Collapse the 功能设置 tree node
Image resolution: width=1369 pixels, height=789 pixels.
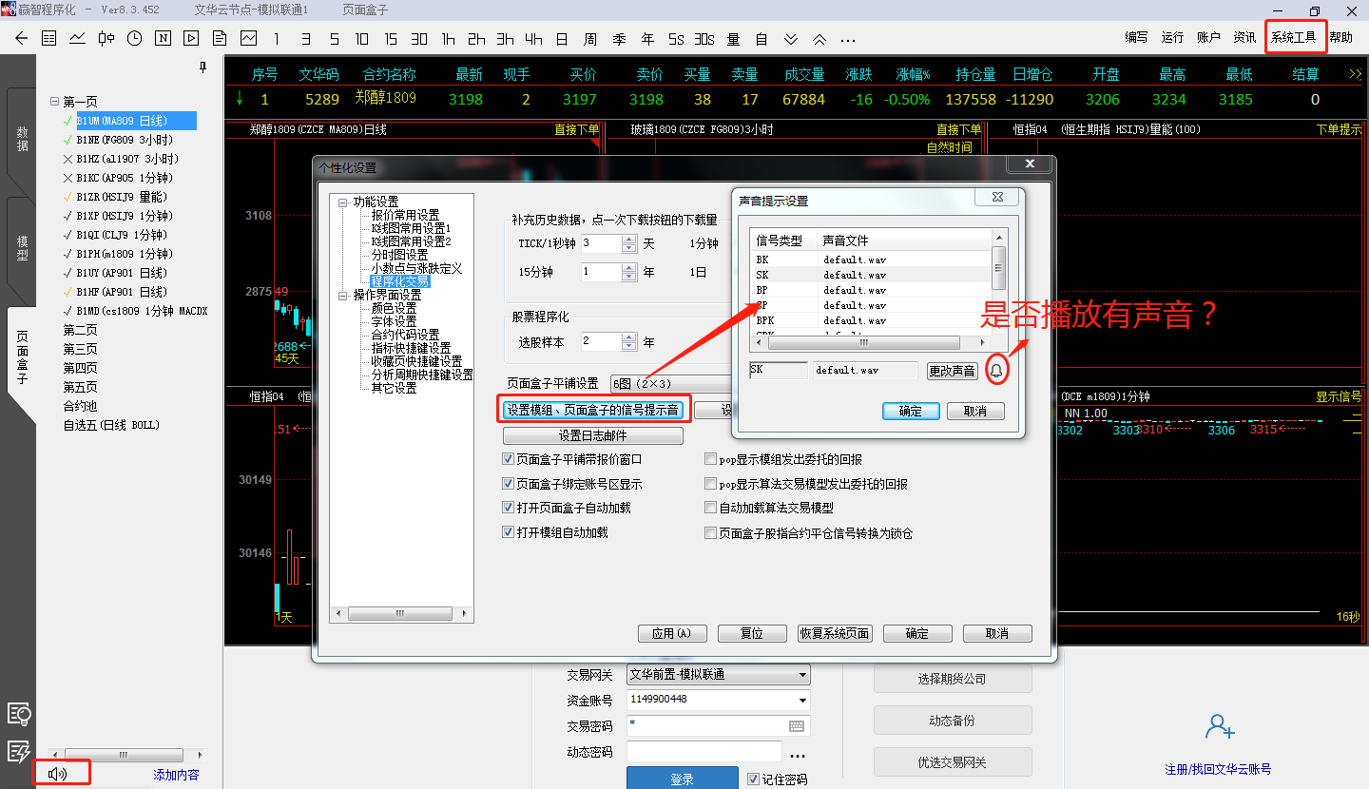click(343, 202)
